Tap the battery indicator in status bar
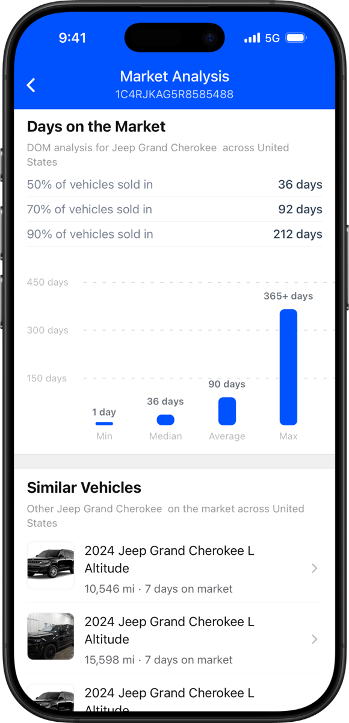Viewport: 349px width, 723px height. [296, 37]
